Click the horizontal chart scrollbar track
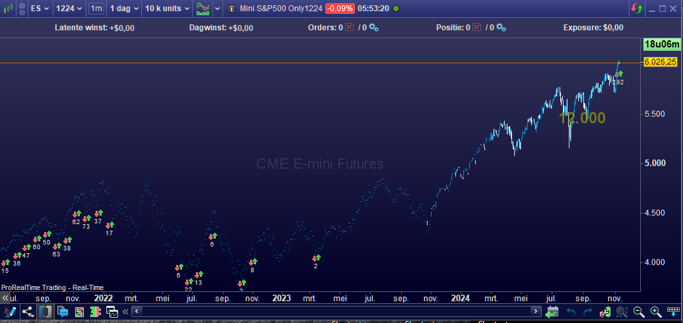This screenshot has width=683, height=323. (337, 311)
